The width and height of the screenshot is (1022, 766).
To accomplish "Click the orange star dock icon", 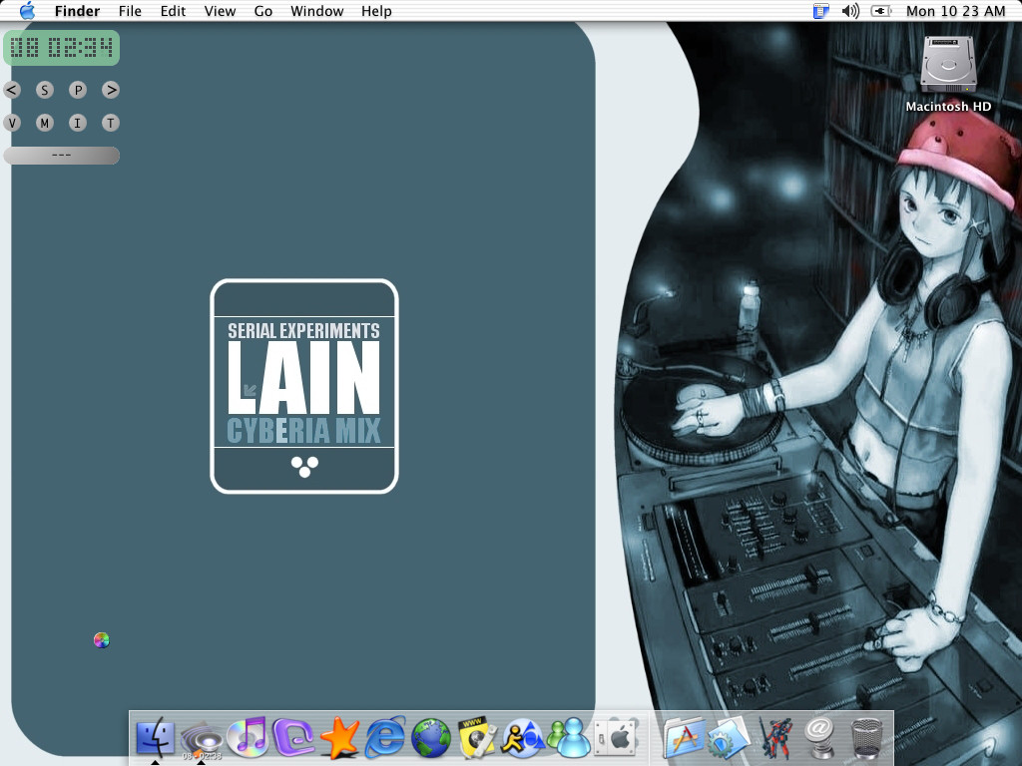I will pos(339,738).
